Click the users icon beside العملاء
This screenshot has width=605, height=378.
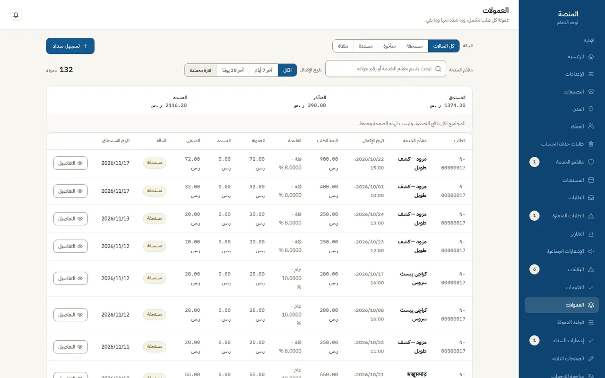[x=591, y=127]
